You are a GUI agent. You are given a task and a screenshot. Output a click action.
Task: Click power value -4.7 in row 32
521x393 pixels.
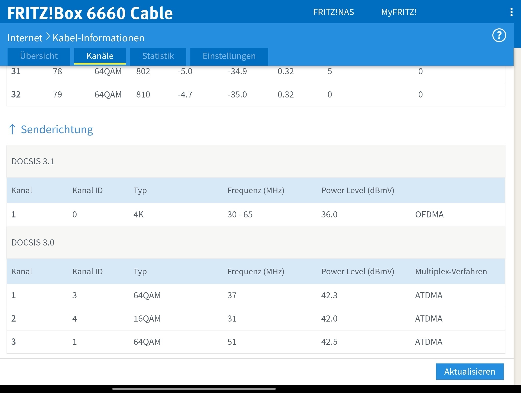(185, 94)
